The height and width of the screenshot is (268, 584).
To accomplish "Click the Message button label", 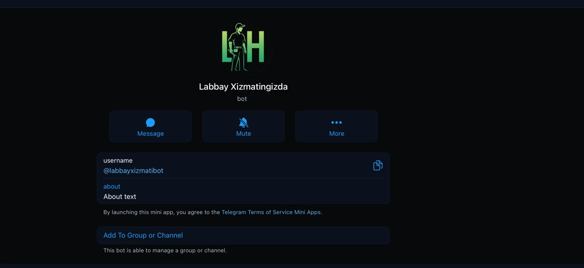I will (150, 134).
